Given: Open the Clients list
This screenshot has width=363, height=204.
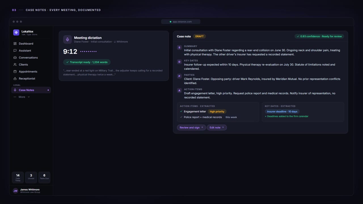Looking at the screenshot, I should pos(31,65).
